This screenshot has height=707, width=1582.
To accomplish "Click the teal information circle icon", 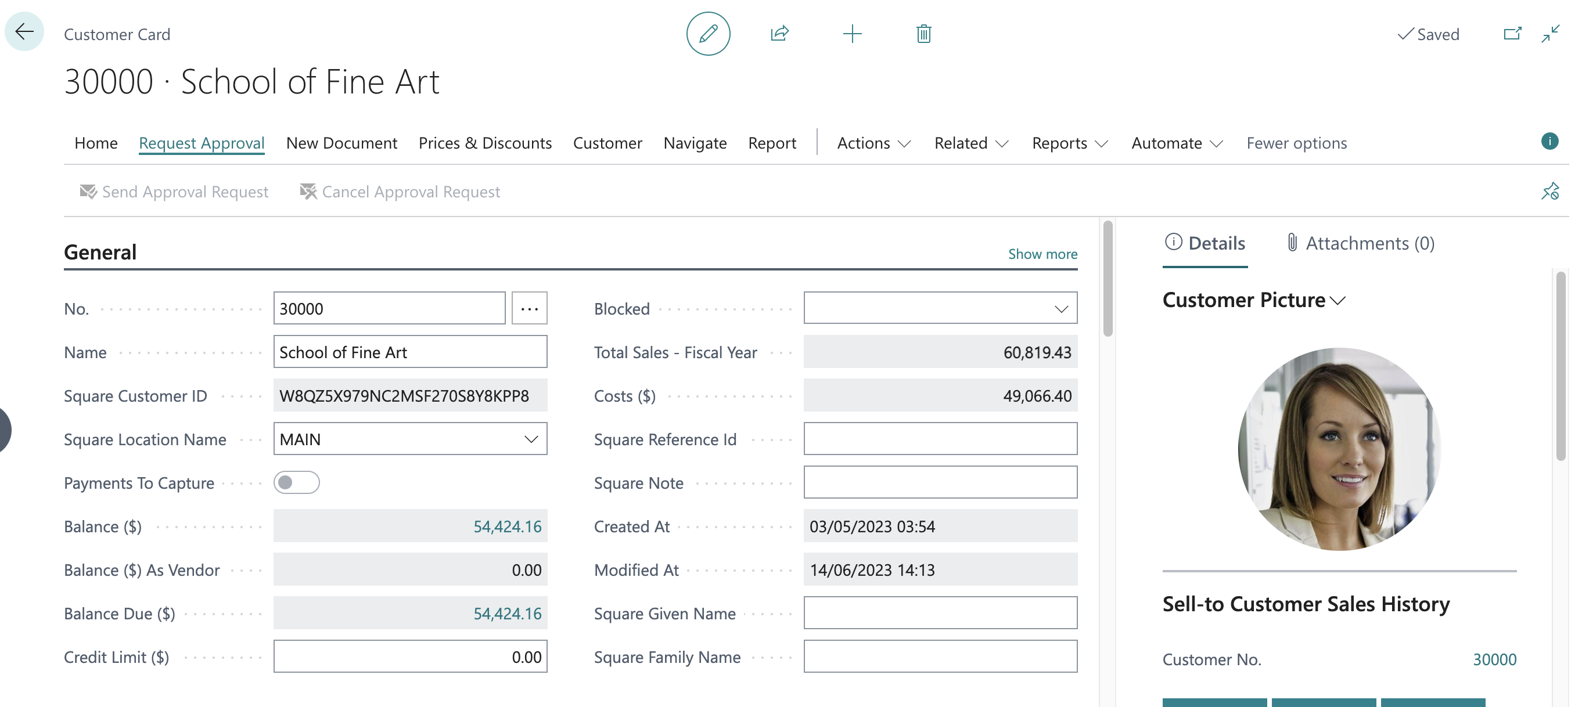I will (x=1549, y=142).
